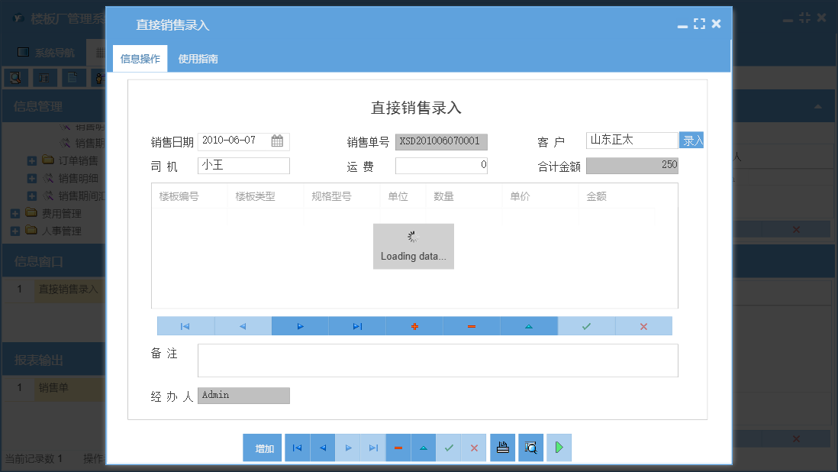Open print preview via the magnifier icon
Viewport: 838px width, 472px height.
[530, 448]
